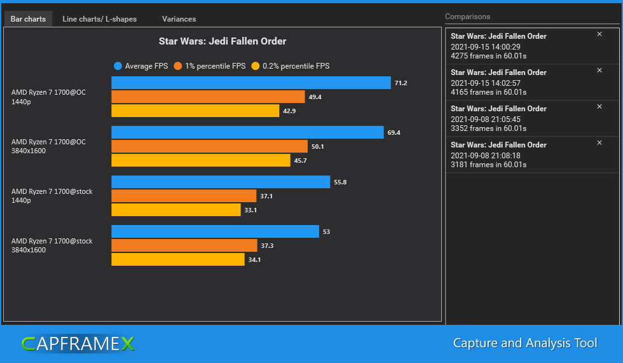Toggle the 1% percentile FPS legend marker

point(177,66)
